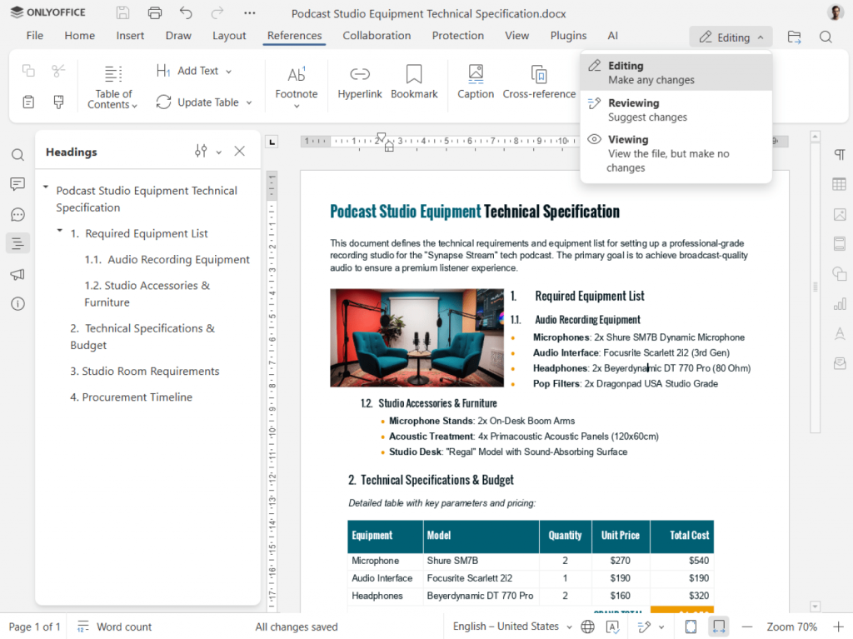Image resolution: width=853 pixels, height=639 pixels.
Task: Close the Headings navigation panel
Action: click(x=240, y=152)
